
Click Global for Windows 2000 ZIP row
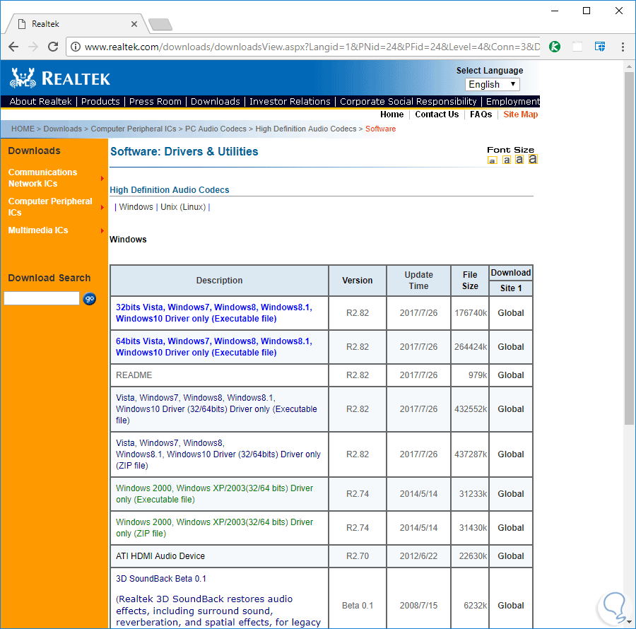coord(511,528)
